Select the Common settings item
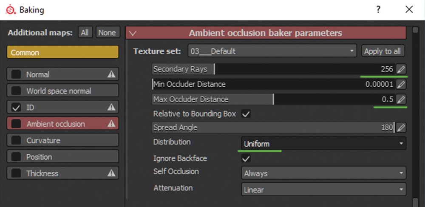This screenshot has height=207, width=425. (62, 53)
